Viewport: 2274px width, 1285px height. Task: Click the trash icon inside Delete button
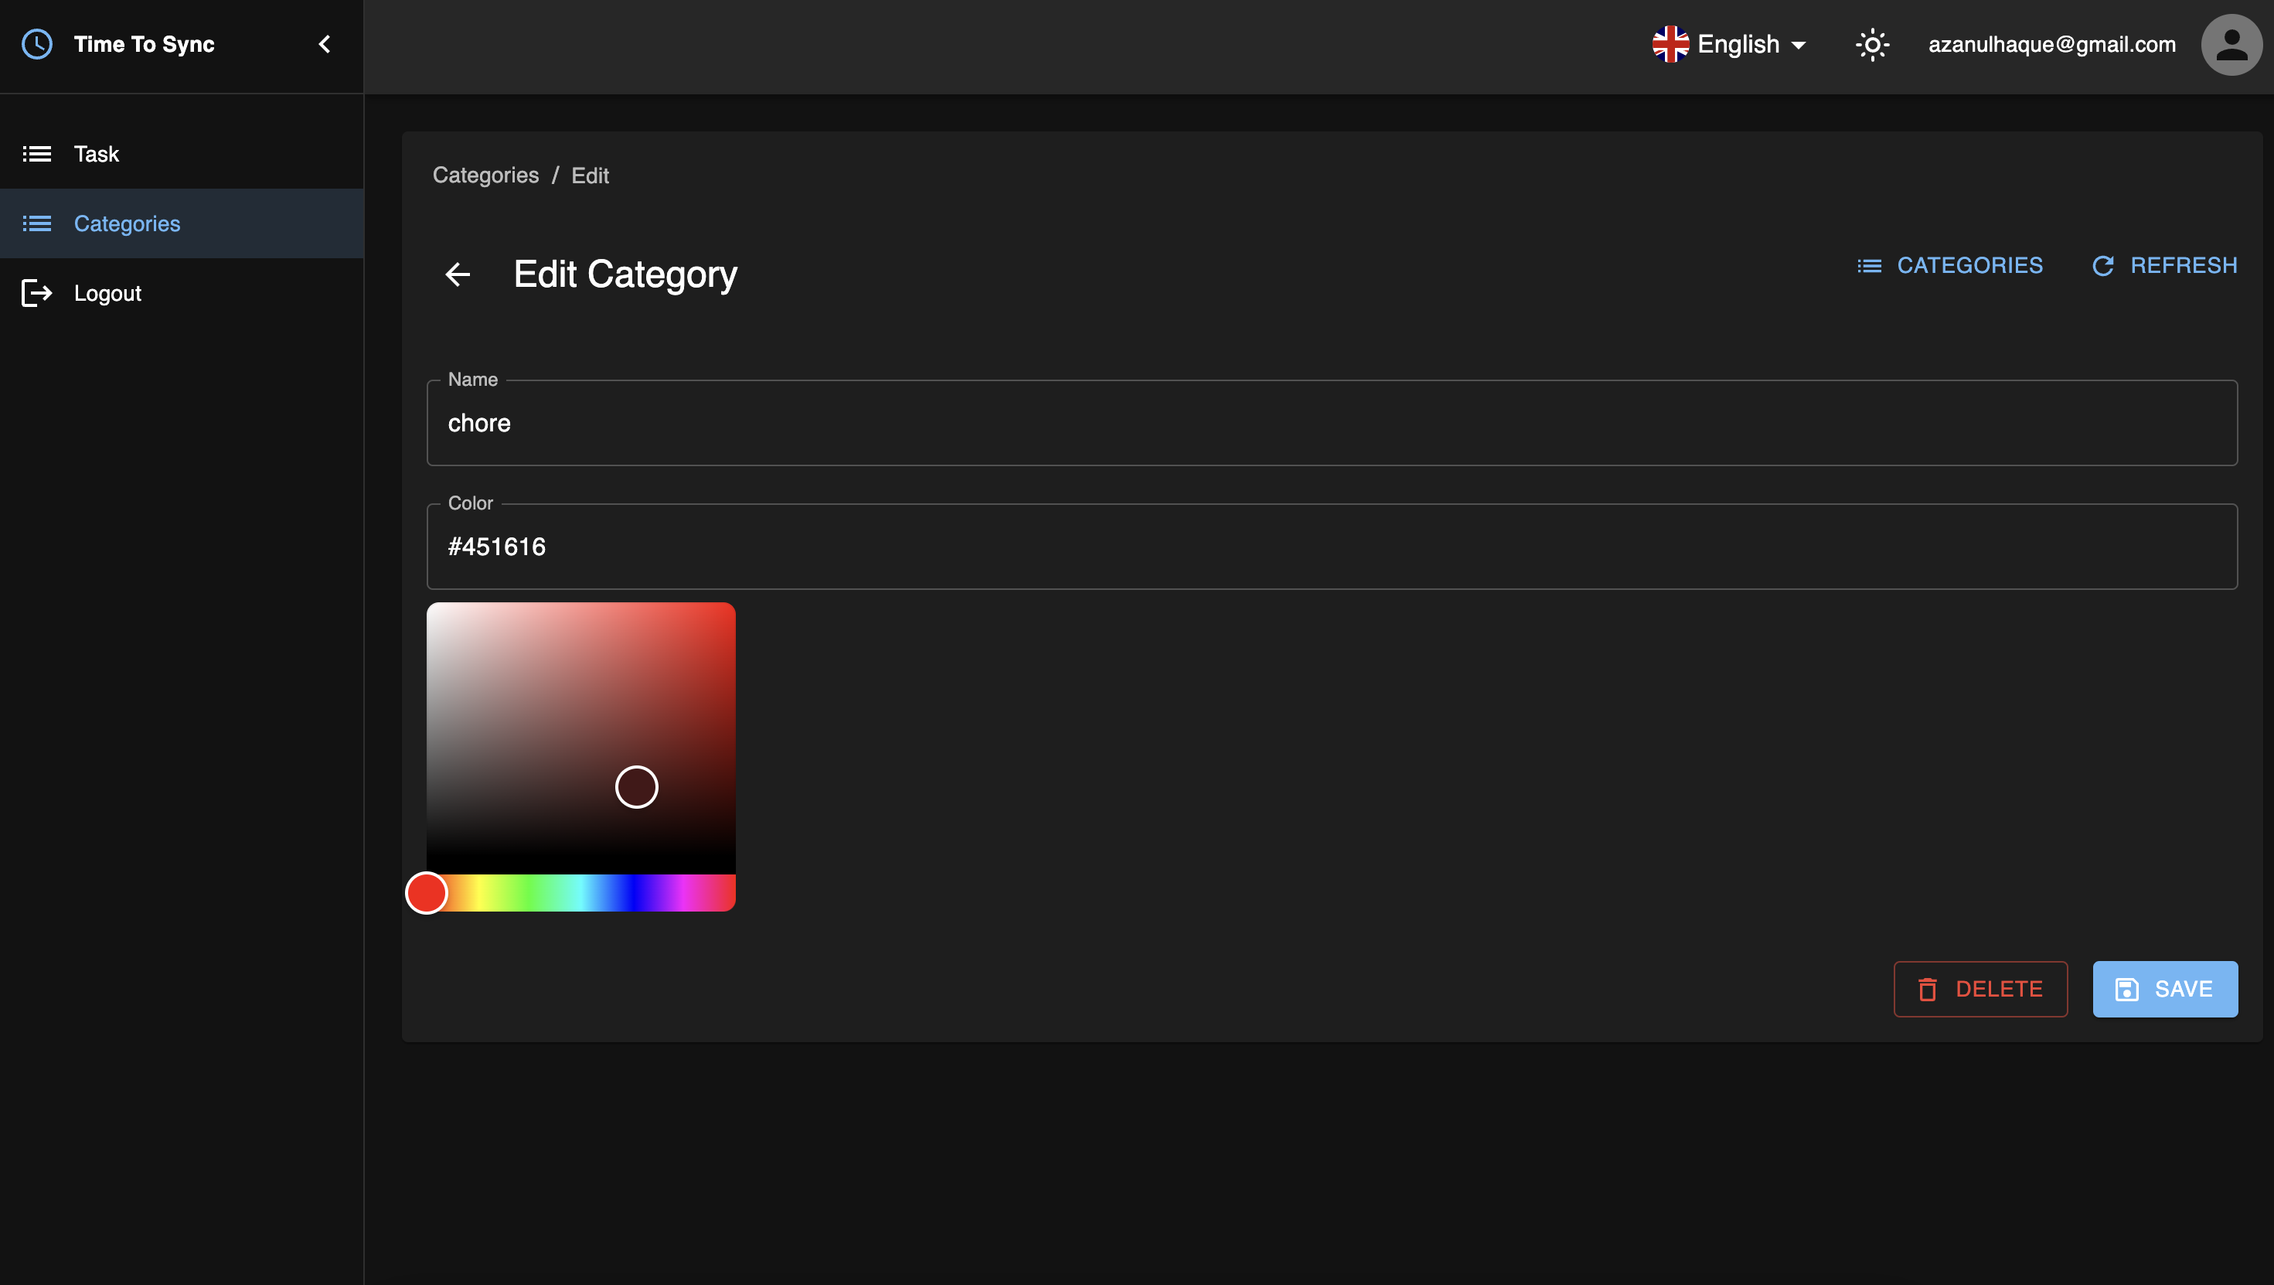1928,989
